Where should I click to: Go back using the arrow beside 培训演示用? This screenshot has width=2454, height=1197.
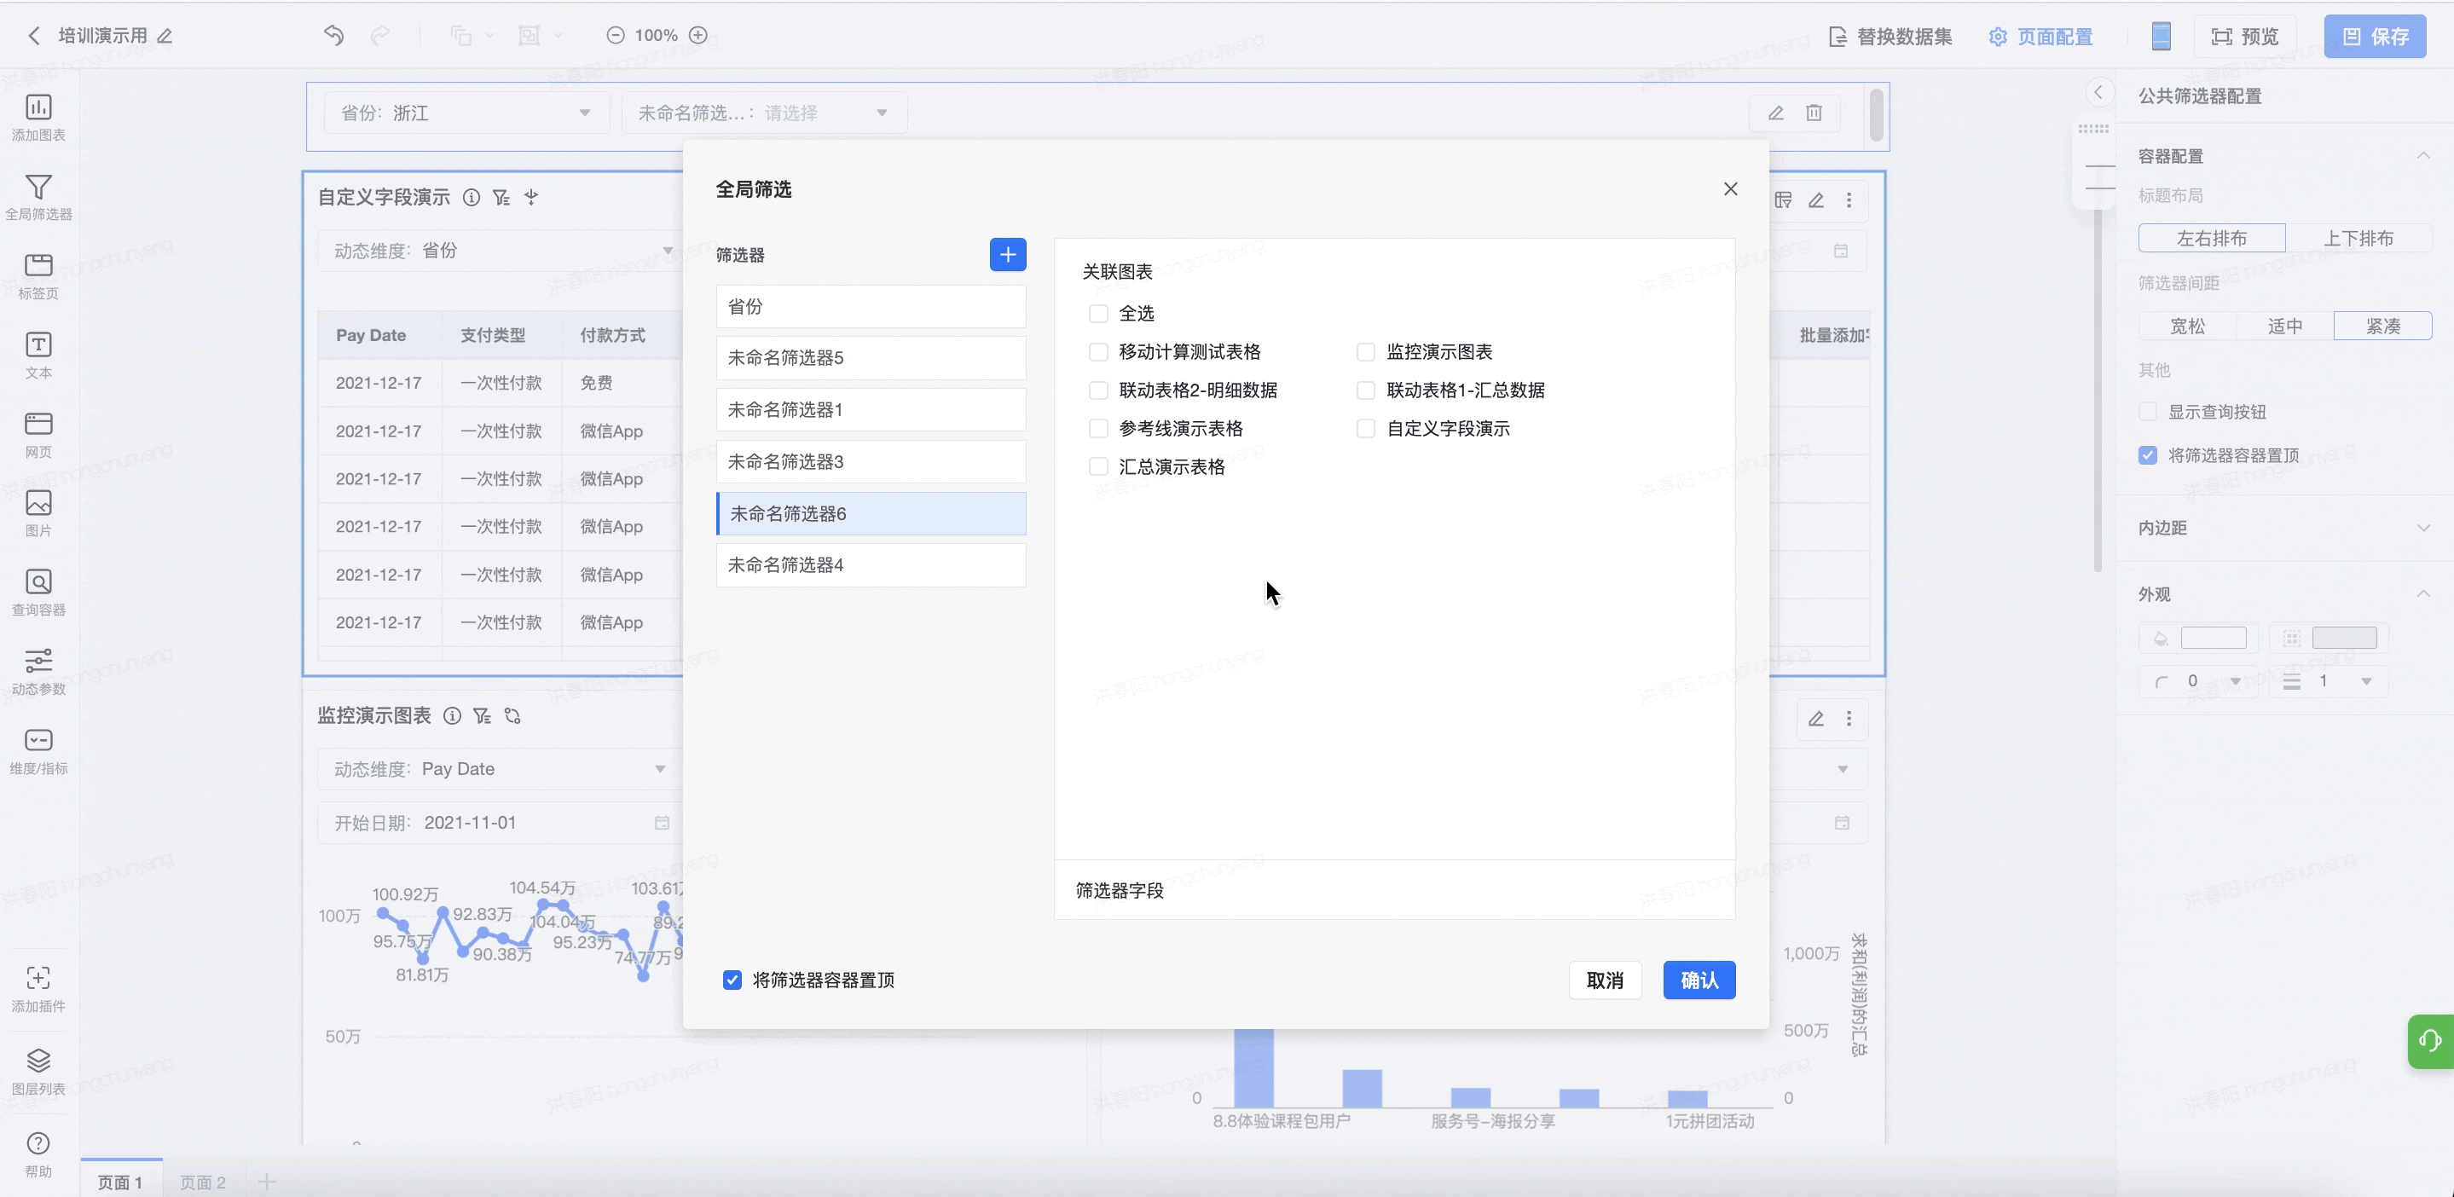34,36
